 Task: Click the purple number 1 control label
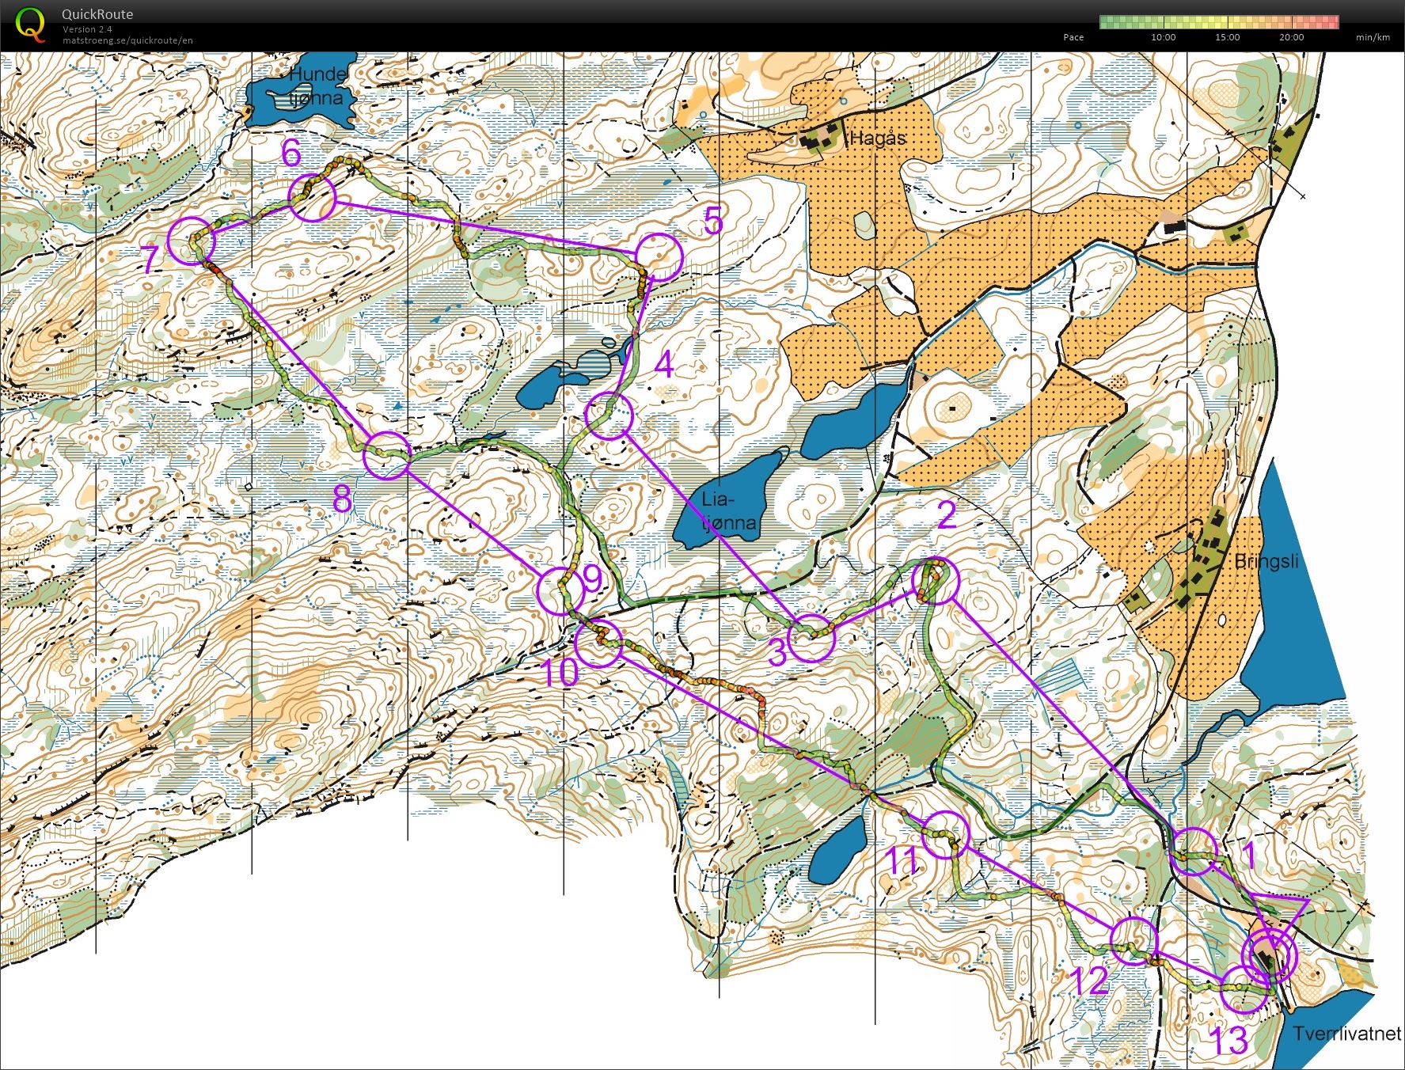coord(1248,856)
